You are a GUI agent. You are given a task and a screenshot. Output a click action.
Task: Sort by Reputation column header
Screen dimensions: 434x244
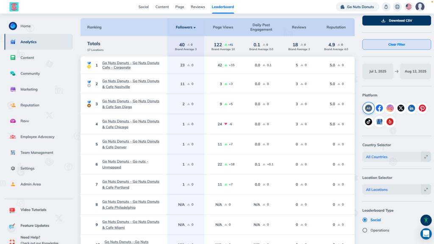[336, 28]
